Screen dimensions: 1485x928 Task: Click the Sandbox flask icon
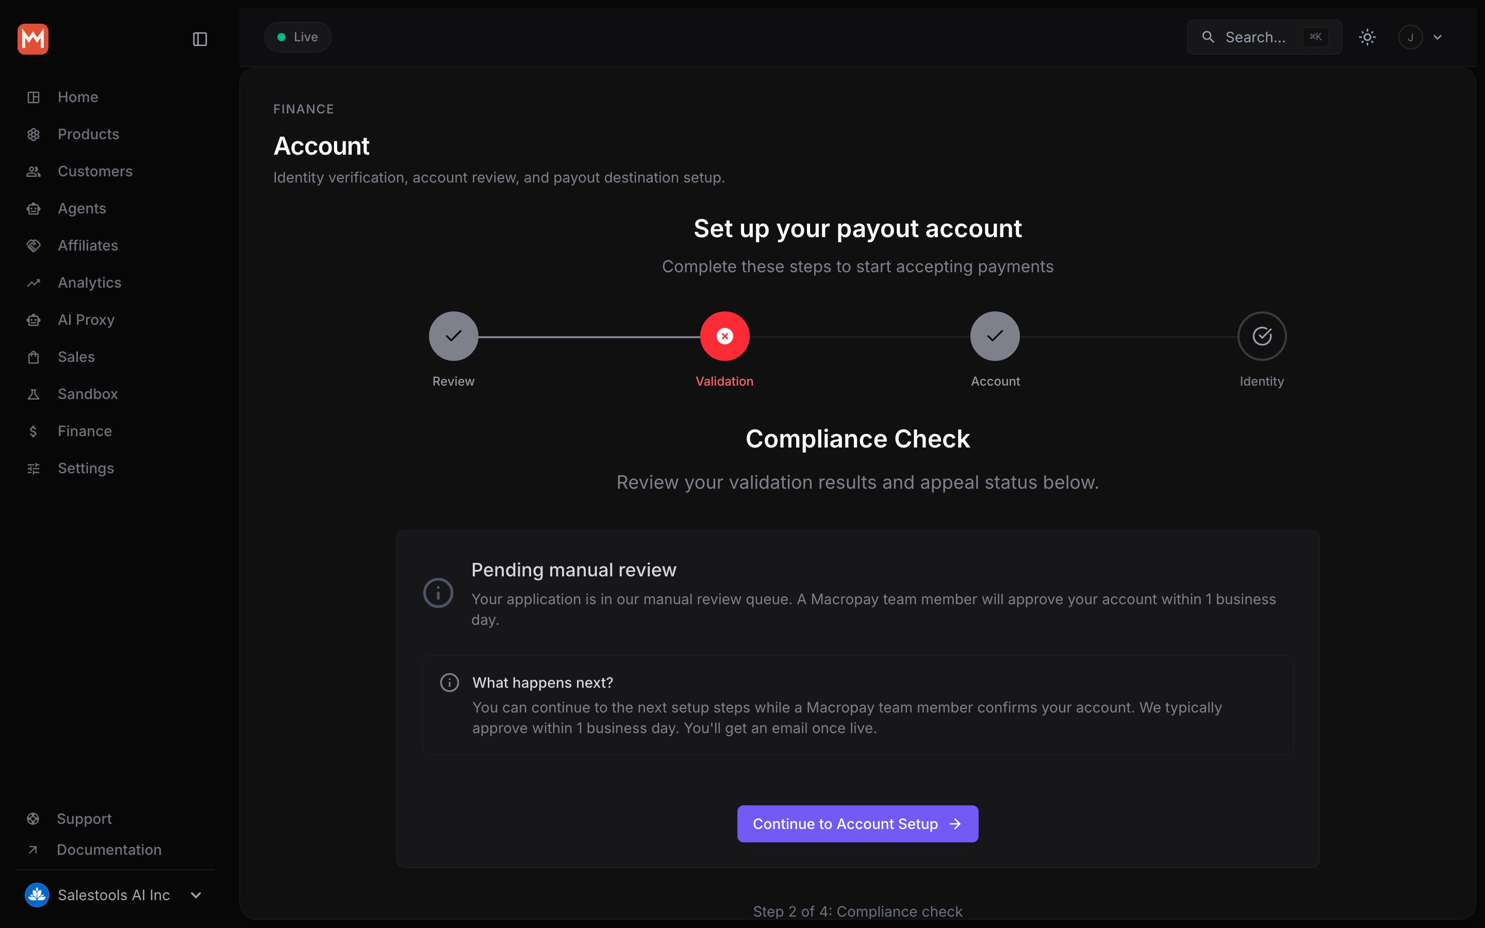(x=34, y=394)
